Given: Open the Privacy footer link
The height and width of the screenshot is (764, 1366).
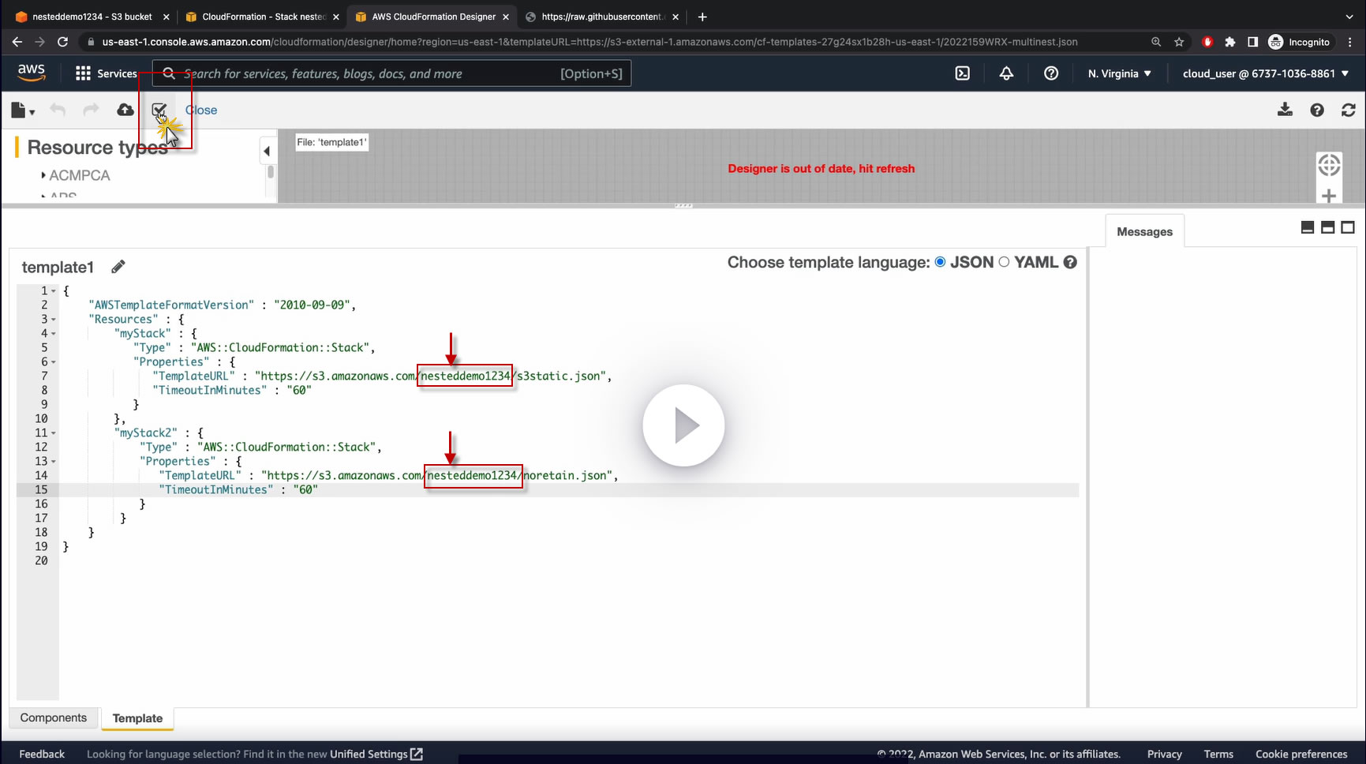Looking at the screenshot, I should [x=1164, y=754].
